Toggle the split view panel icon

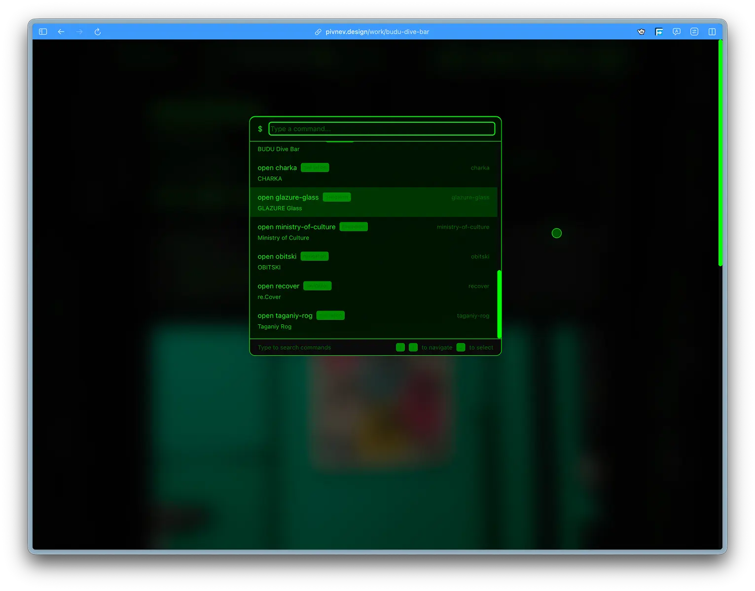(712, 32)
